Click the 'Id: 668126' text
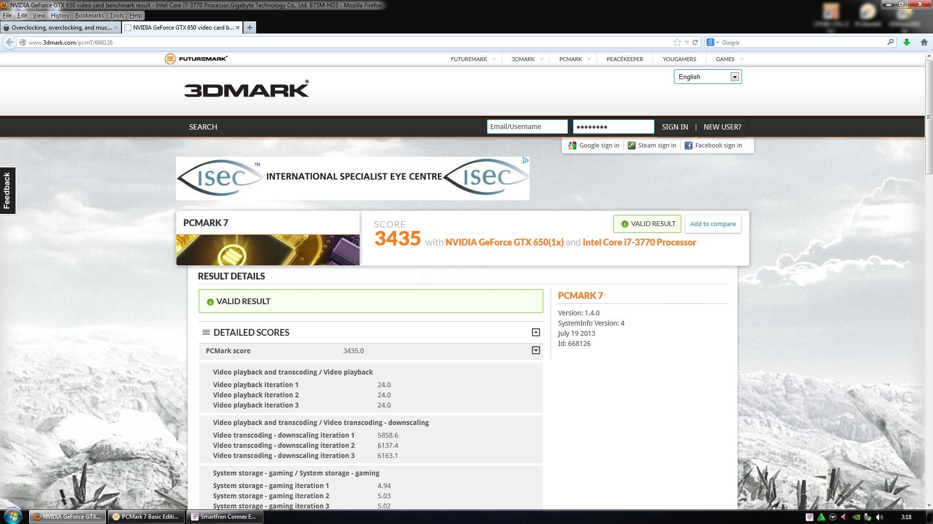 [x=574, y=344]
